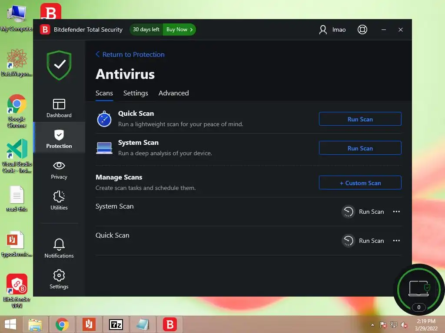Run Scan for managed Quick Scan task

coord(371,241)
